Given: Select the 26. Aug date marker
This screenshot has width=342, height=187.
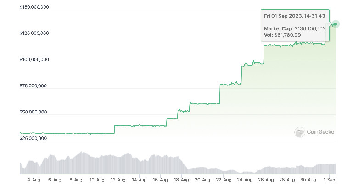Looking at the screenshot, I should 266,181.
